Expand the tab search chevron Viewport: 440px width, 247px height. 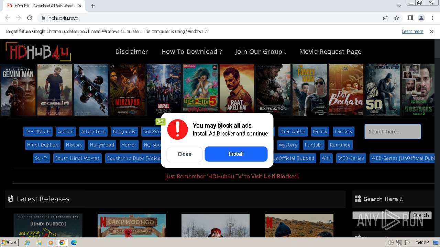pyautogui.click(x=399, y=6)
